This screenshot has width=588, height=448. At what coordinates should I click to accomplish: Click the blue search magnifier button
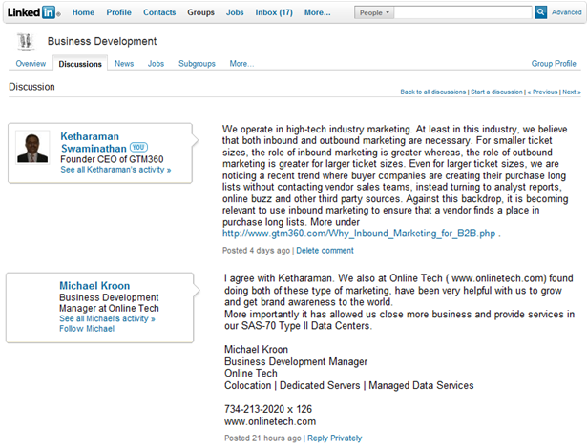point(540,12)
